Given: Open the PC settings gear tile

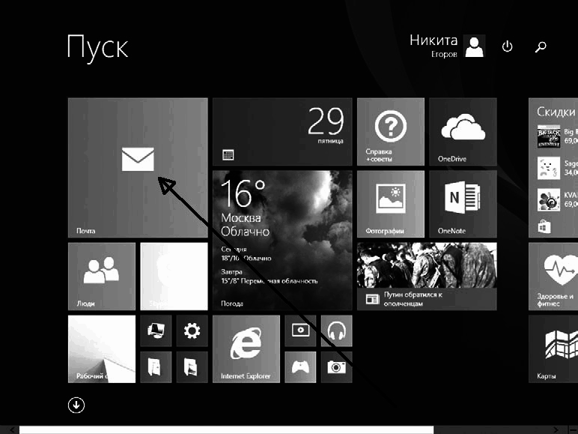Looking at the screenshot, I should tap(192, 331).
